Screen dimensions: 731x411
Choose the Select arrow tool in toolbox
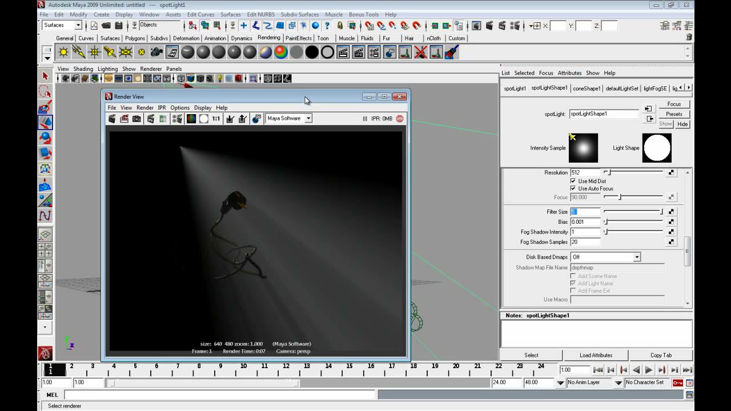[45, 76]
